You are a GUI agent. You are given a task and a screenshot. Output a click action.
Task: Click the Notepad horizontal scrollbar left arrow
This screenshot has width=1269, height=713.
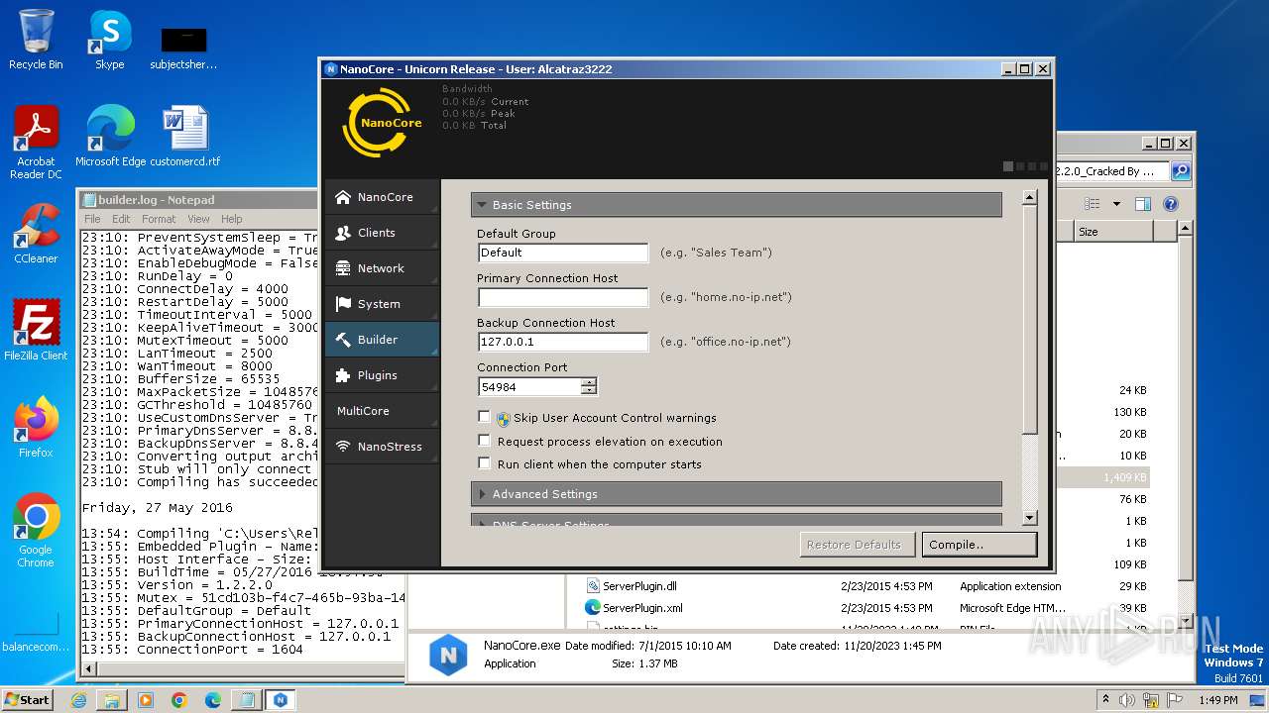click(x=89, y=669)
